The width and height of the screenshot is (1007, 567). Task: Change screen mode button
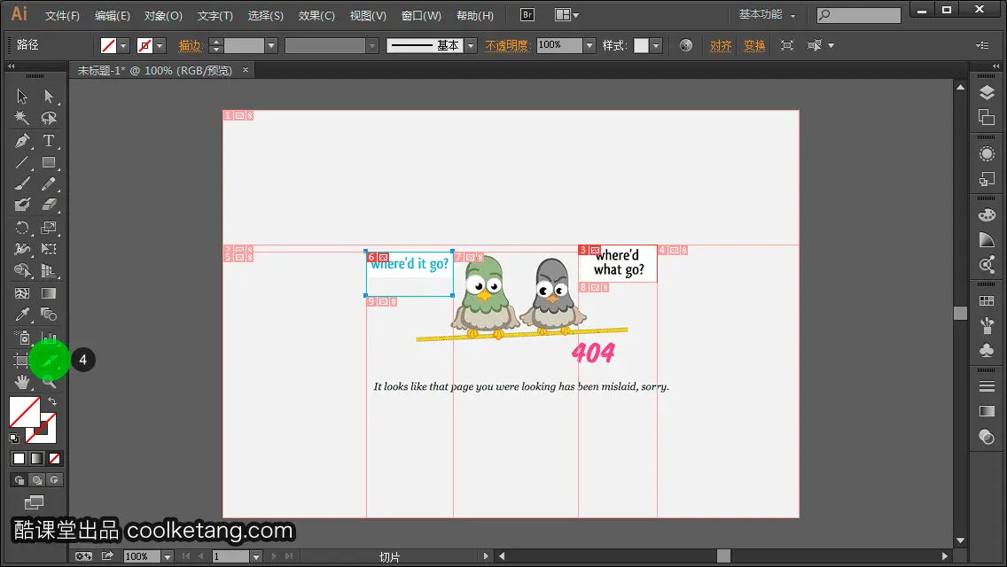point(34,502)
